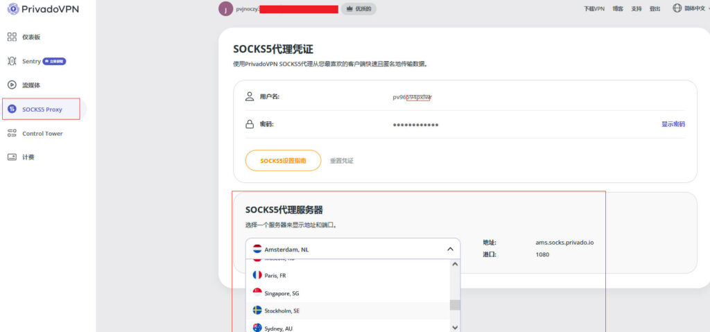The image size is (710, 332).
Task: Click the port value 1080
Action: coord(542,254)
